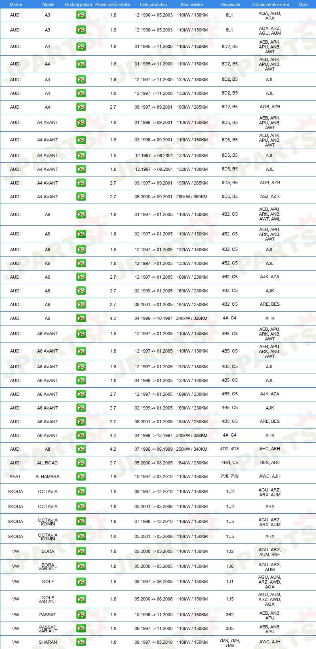Select the PB icon in the A4 Avant 01.1996 row
The image size is (316, 649).
[81, 122]
